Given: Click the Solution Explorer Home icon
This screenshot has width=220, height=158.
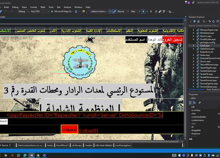Looking at the screenshot, I should [198, 21].
